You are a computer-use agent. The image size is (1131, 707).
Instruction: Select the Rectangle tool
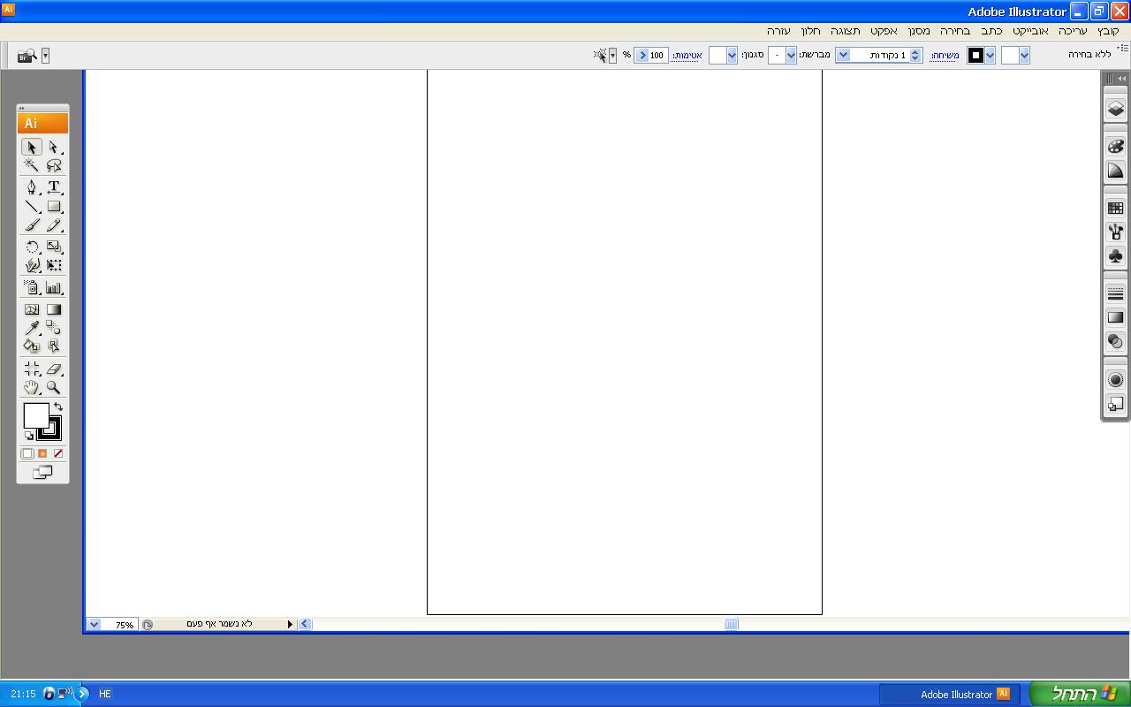click(x=54, y=207)
